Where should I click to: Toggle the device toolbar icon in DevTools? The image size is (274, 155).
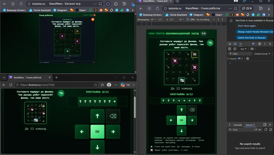coord(235,44)
